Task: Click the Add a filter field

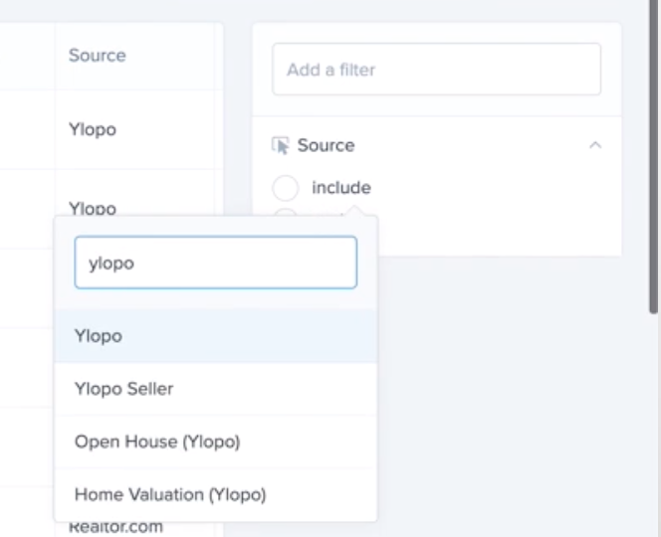Action: 436,70
